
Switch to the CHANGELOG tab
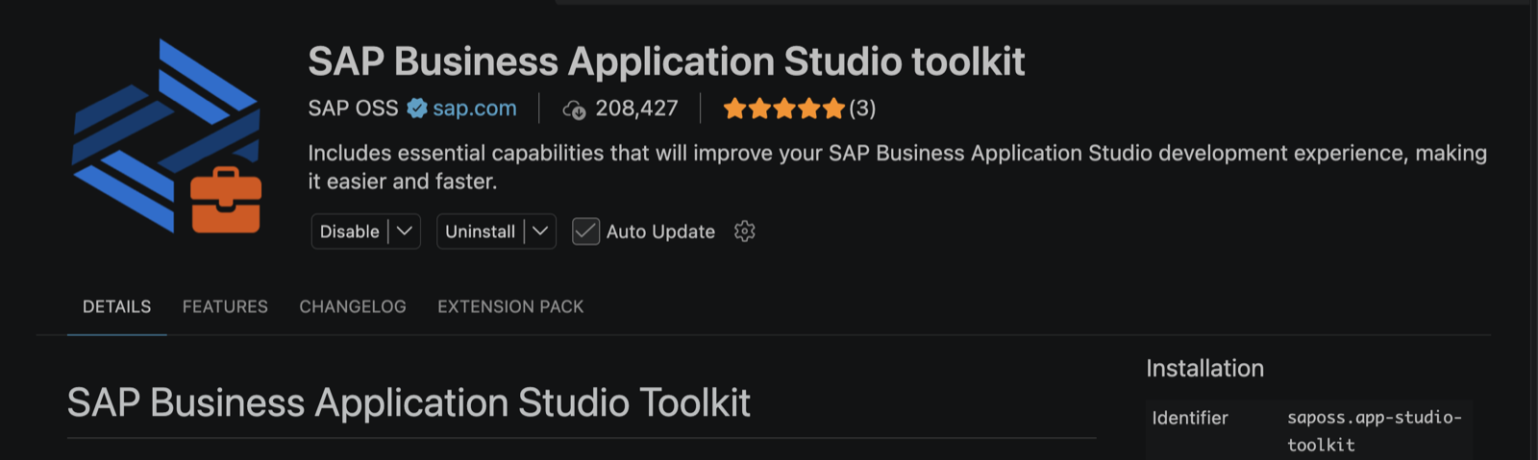click(353, 307)
